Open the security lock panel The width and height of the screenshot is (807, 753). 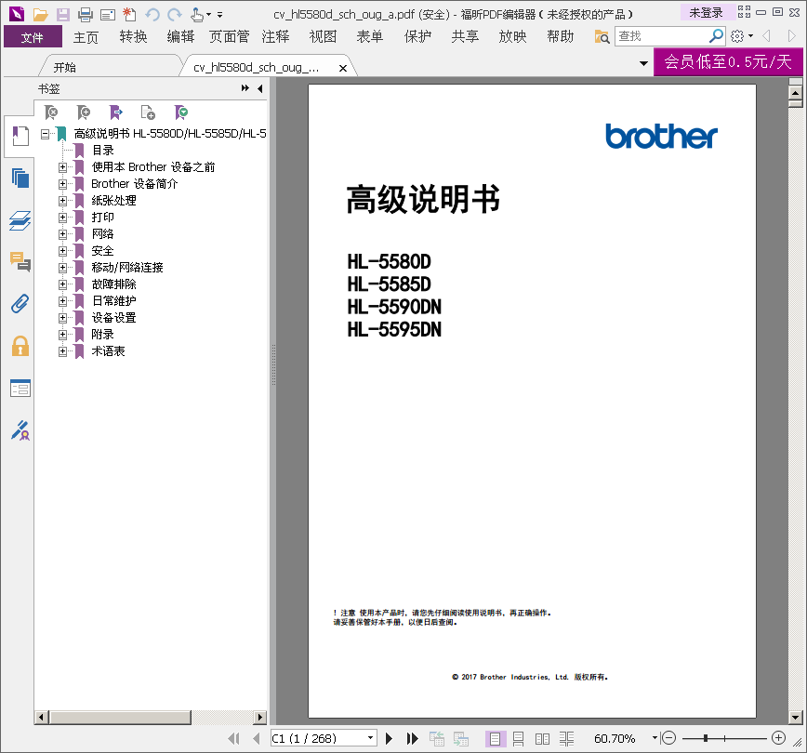click(20, 346)
